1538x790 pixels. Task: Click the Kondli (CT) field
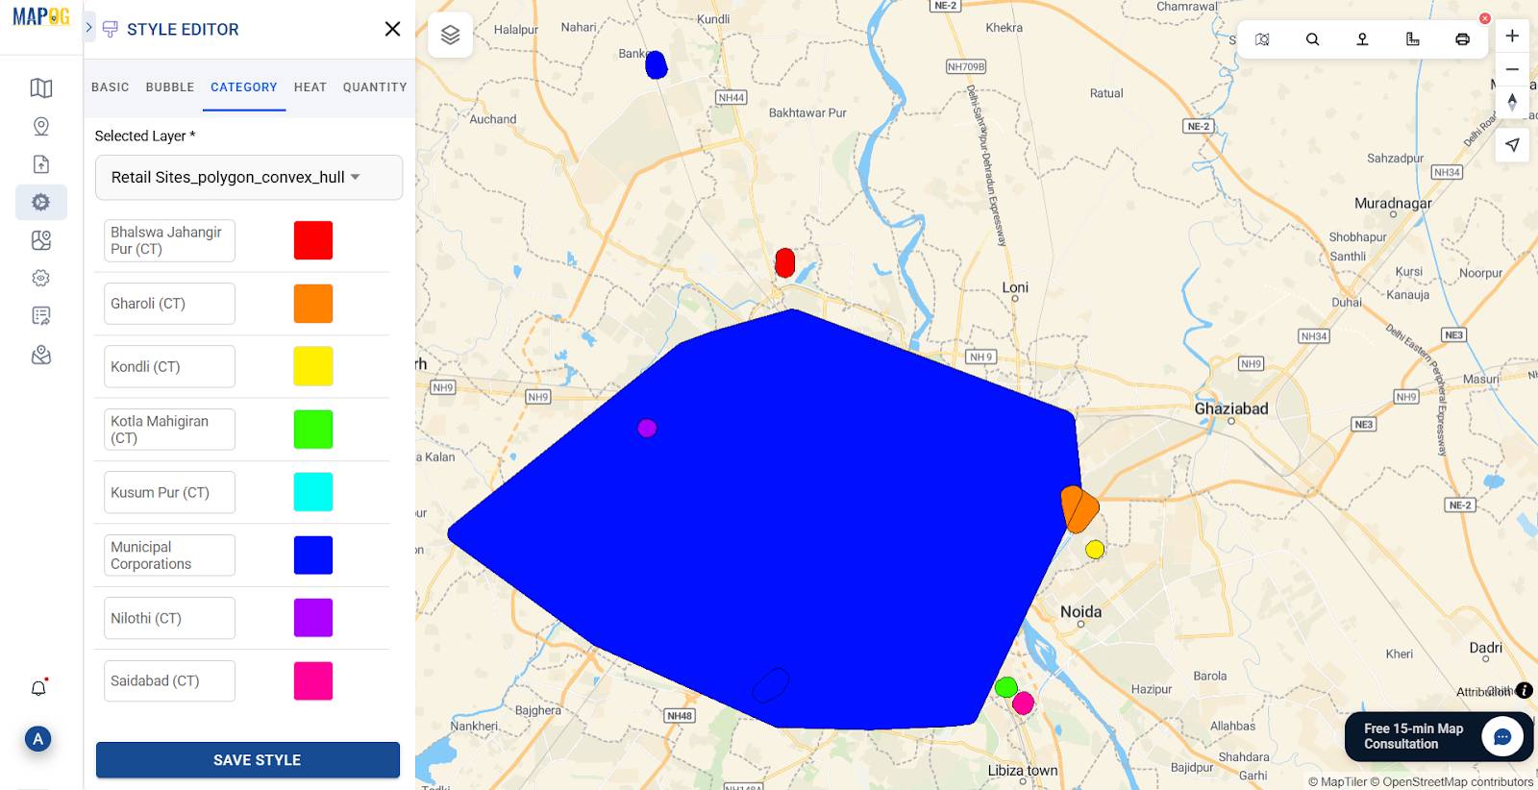[169, 366]
